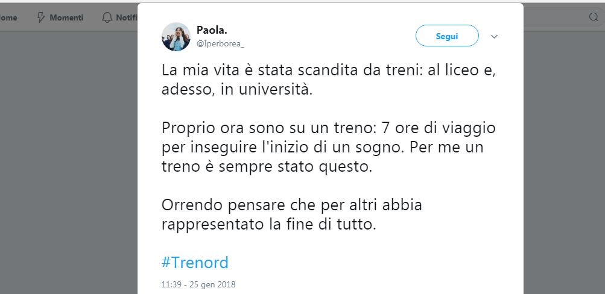The image size is (605, 294).
Task: Open Paola's profile picture avatar
Action: (x=176, y=37)
